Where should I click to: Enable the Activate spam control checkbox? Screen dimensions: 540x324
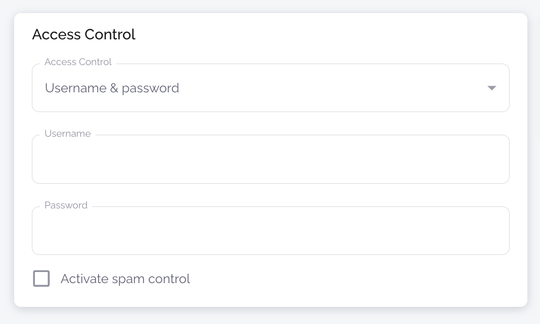tap(41, 279)
